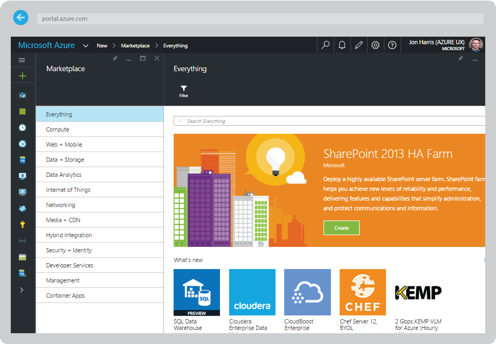Click the green plus New icon
Viewport: 496px width, 344px height.
pos(22,76)
